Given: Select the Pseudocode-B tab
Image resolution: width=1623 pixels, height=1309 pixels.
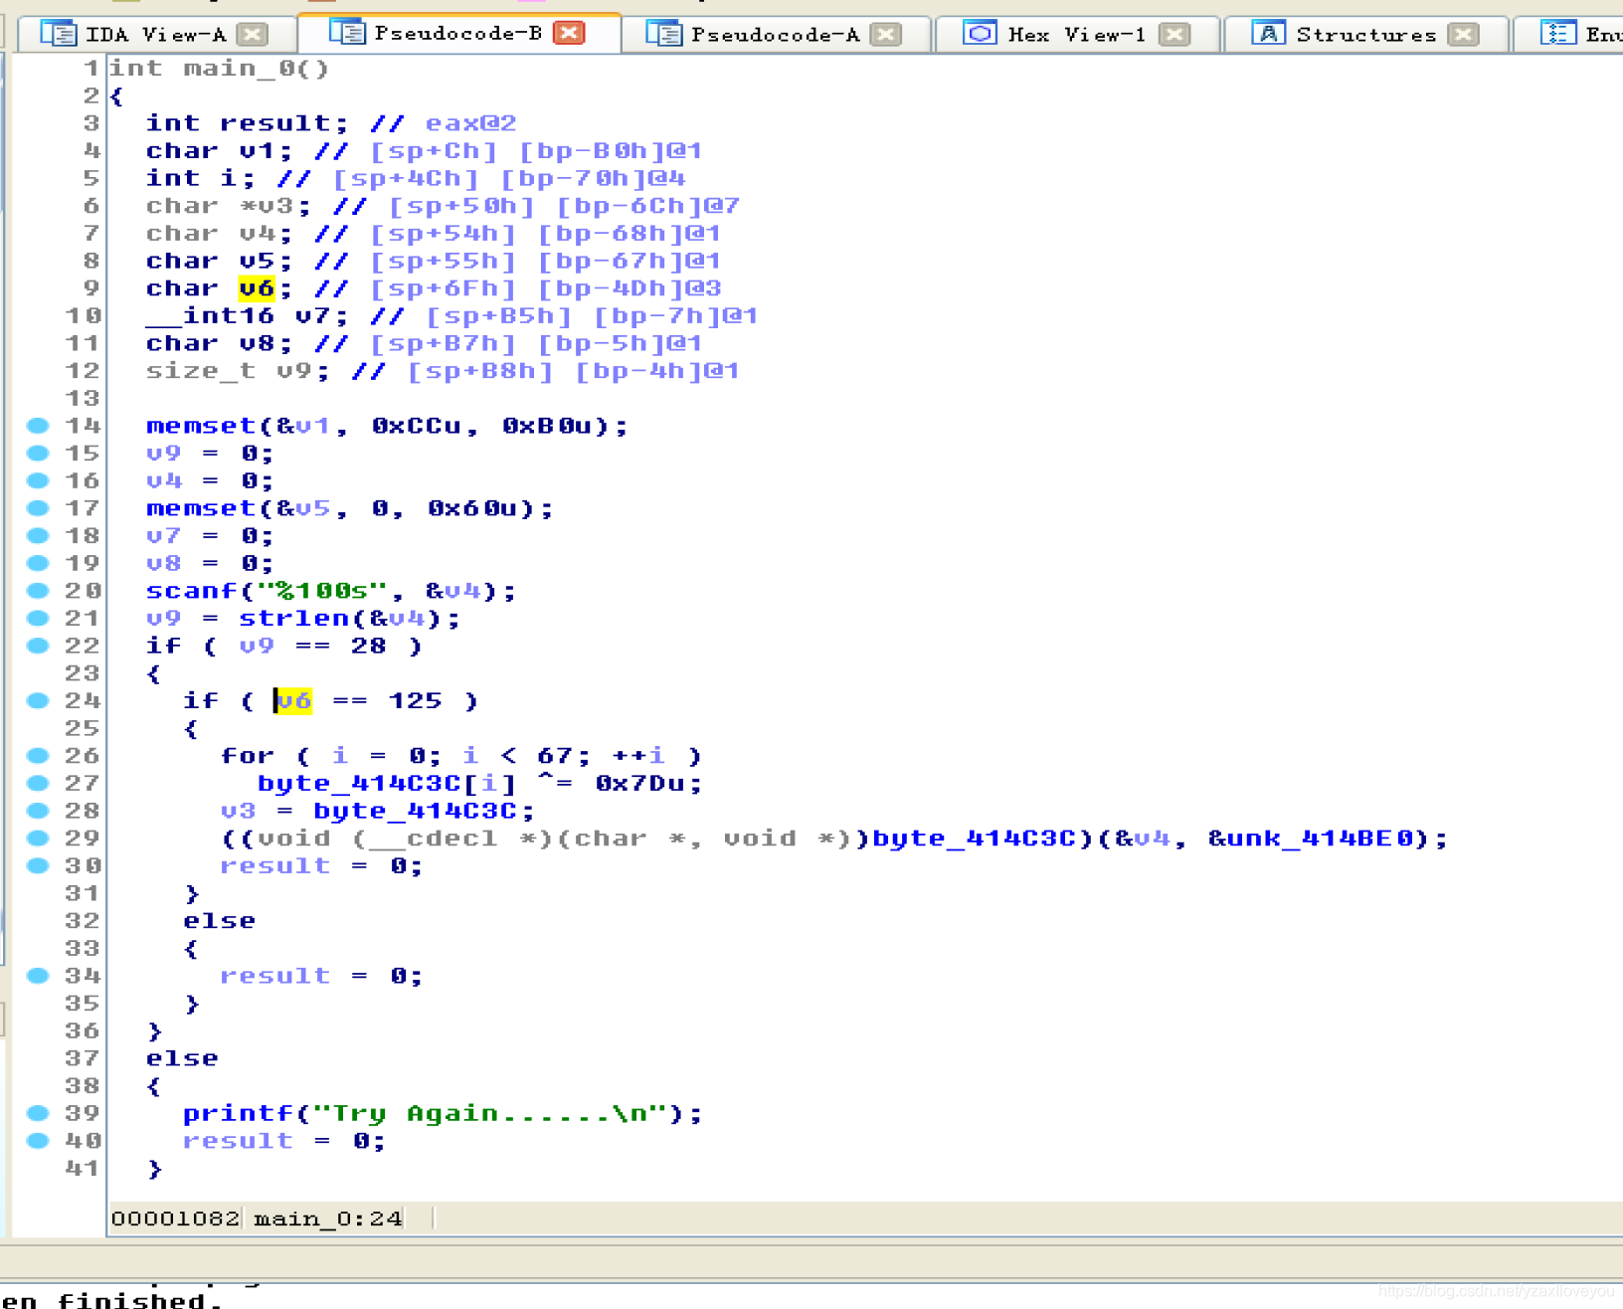Looking at the screenshot, I should click(x=457, y=34).
